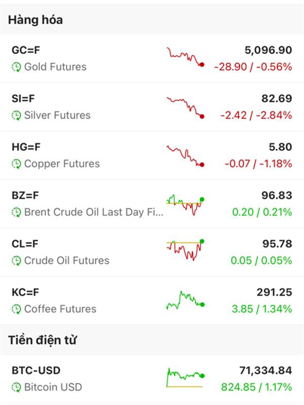
Task: Tap the BTC-USD ticker symbol
Action: point(36,371)
